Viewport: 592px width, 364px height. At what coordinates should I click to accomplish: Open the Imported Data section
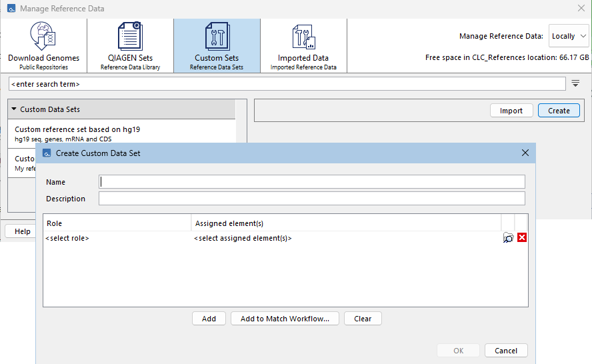coord(303,45)
